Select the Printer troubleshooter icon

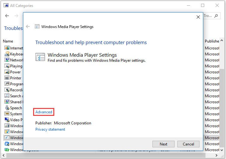(x=7, y=78)
